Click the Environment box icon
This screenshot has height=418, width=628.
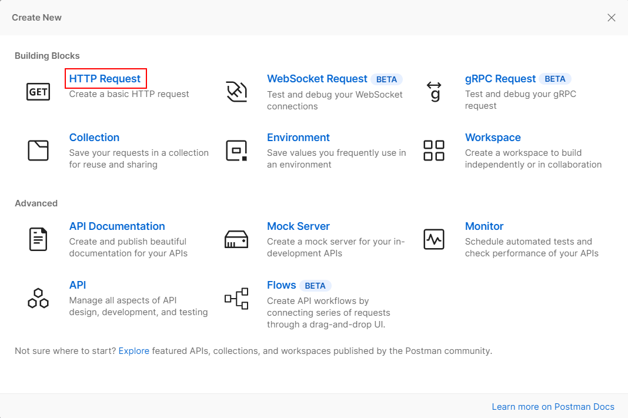coord(236,151)
